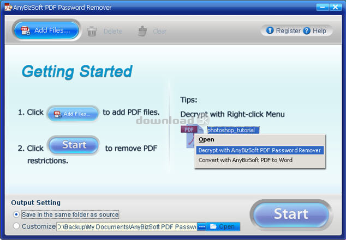Viewport: 346px width, 240px height.
Task: Close the AnyBizSoft PDF Password Remover window
Action: pos(336,7)
